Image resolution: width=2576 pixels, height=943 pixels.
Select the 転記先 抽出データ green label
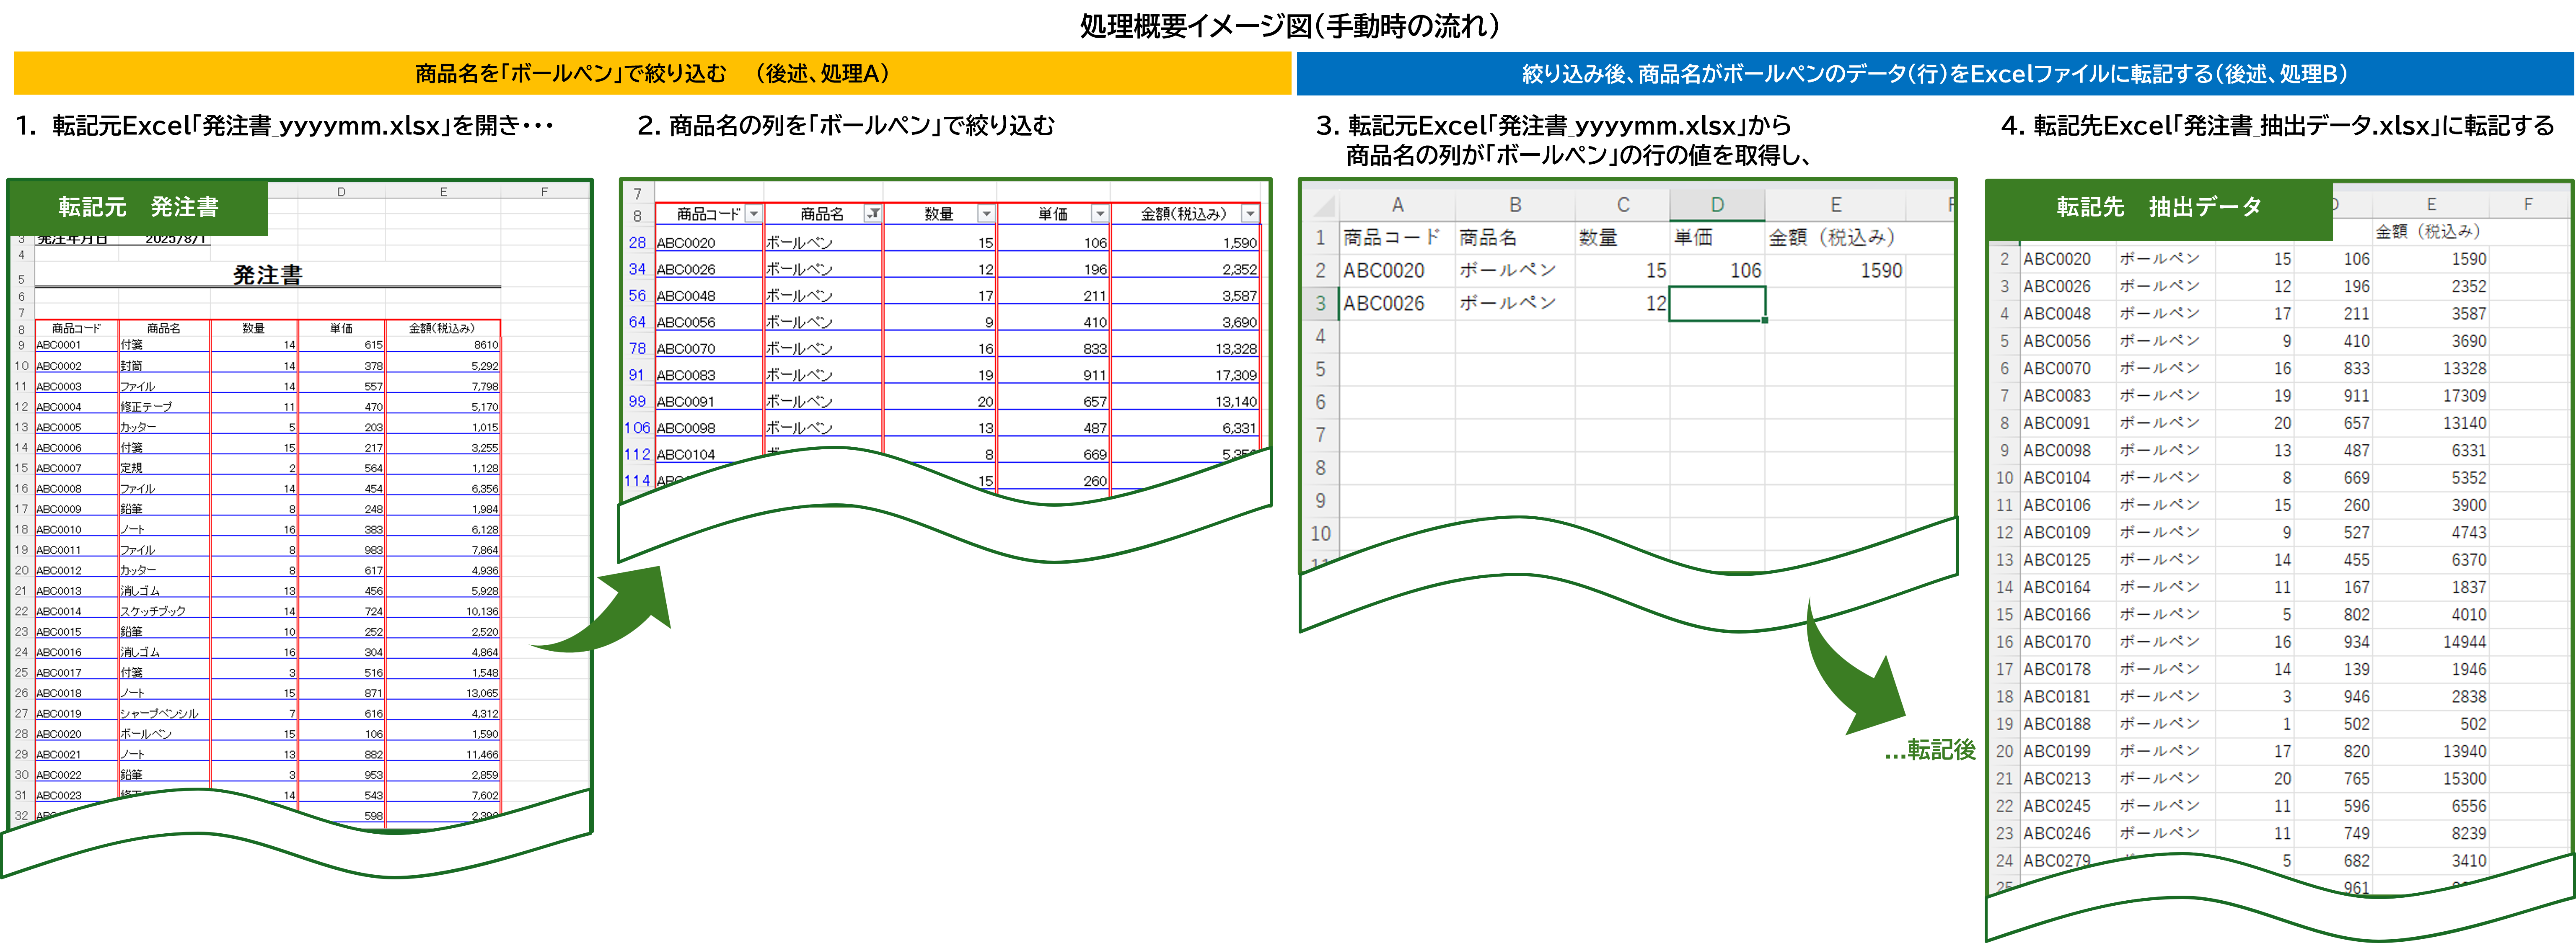(2158, 207)
